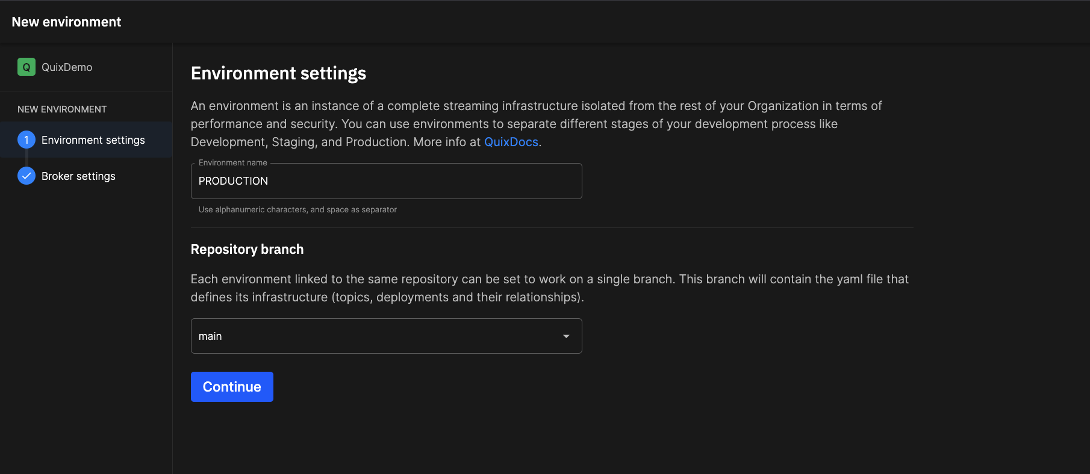Click the caret arrow in the branch dropdown

(x=565, y=336)
